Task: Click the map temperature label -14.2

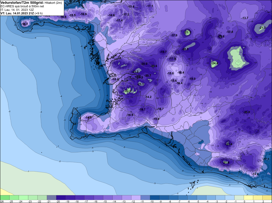Action: point(148,97)
